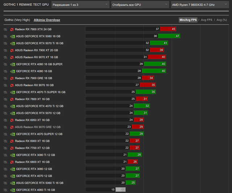
Task: Click eye icon for Radeon RX 6900 XT 16 GB
Action: (5, 141)
